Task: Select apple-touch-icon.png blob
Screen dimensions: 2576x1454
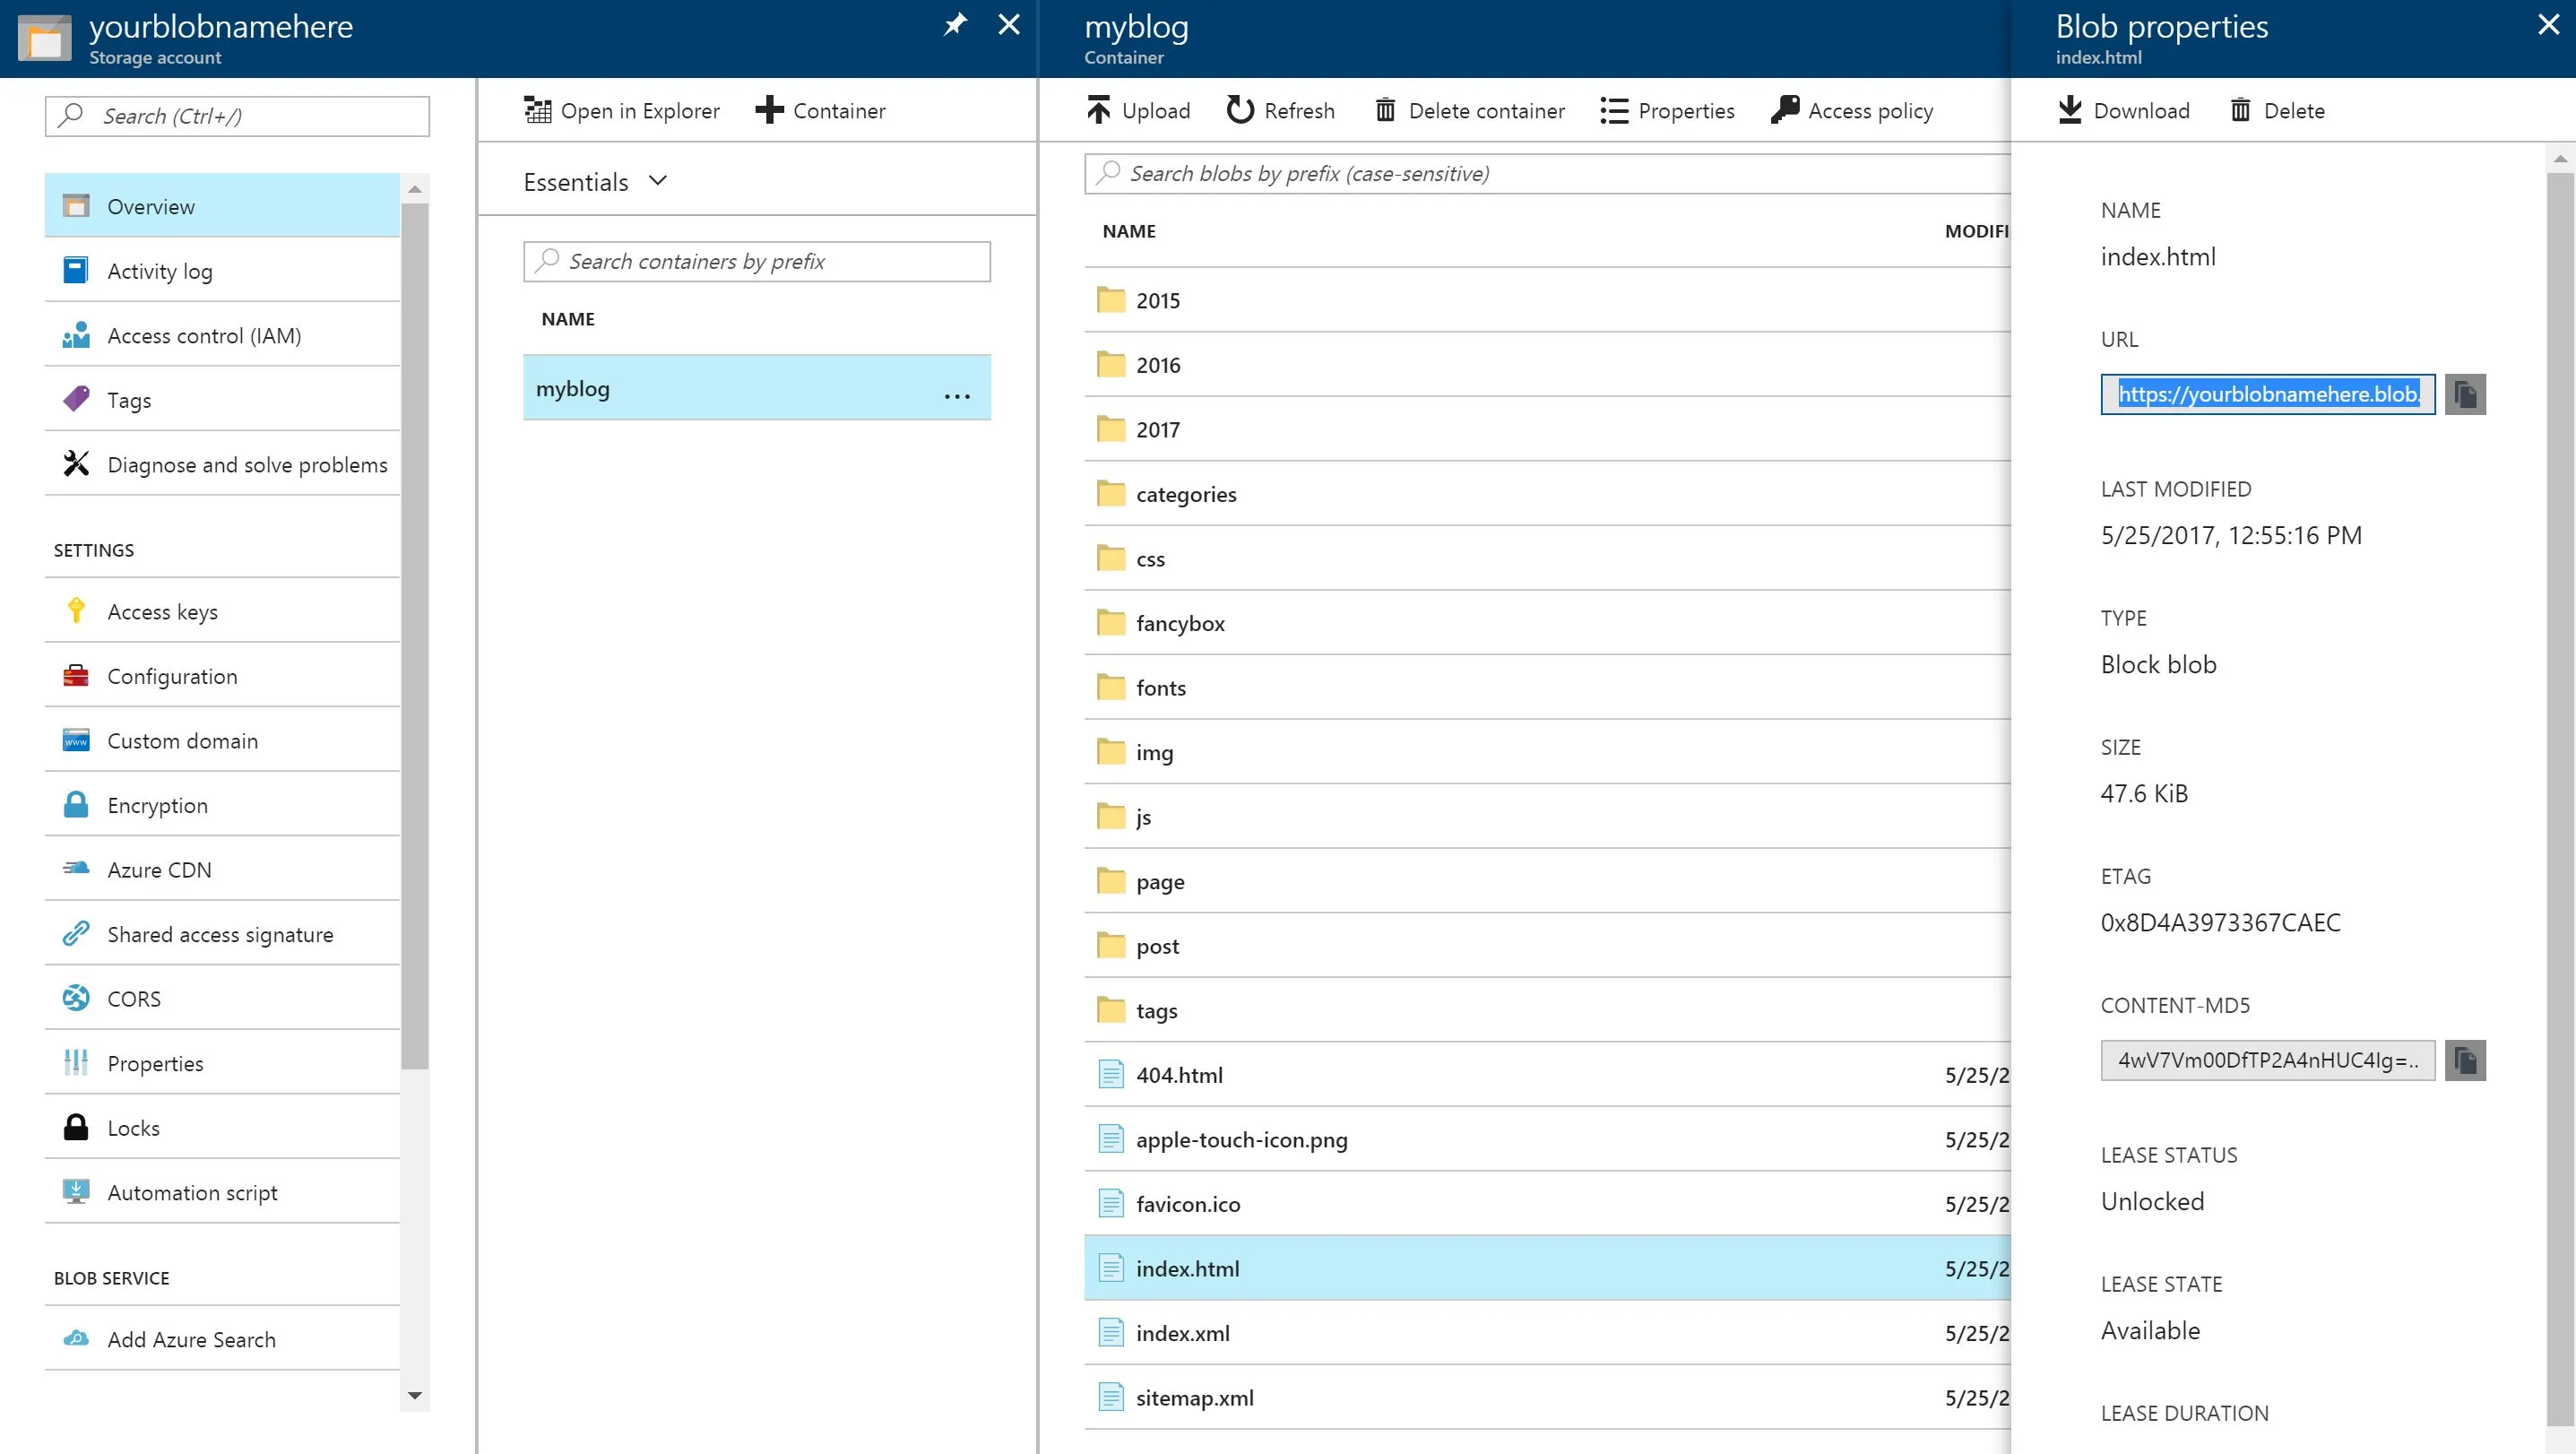Action: (1547, 1139)
